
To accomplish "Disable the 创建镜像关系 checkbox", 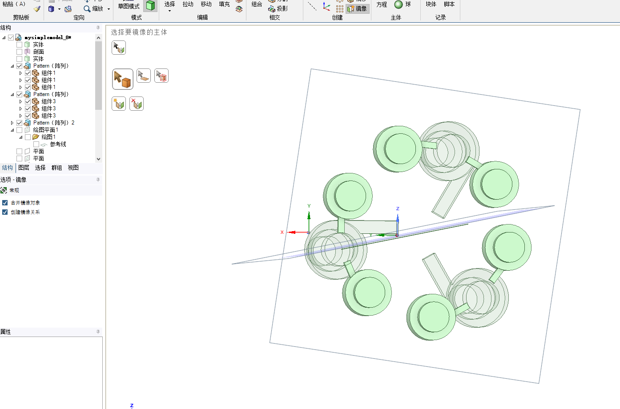I will (x=5, y=213).
